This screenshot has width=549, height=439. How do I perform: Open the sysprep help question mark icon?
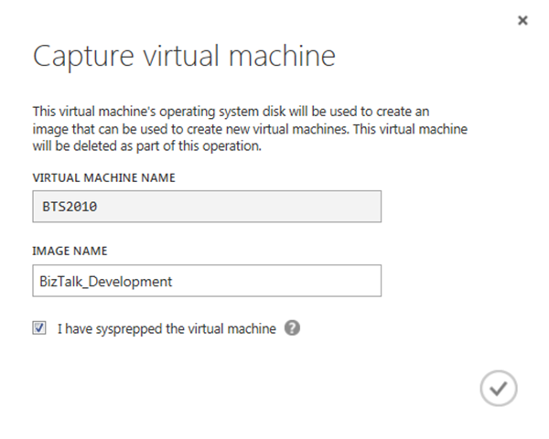click(292, 328)
